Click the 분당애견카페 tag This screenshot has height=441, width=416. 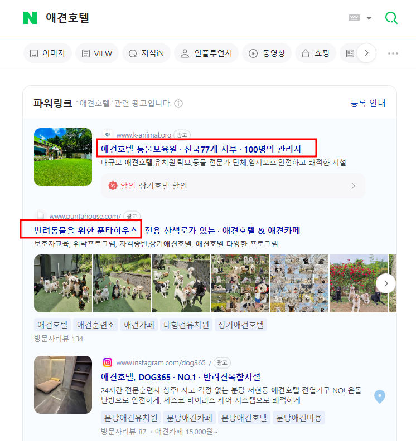(189, 418)
